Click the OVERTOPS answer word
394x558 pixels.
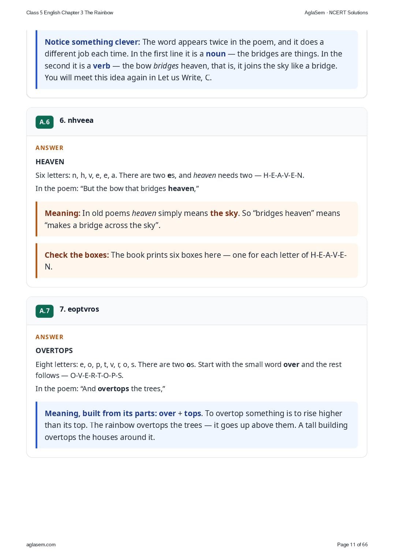[x=54, y=350]
